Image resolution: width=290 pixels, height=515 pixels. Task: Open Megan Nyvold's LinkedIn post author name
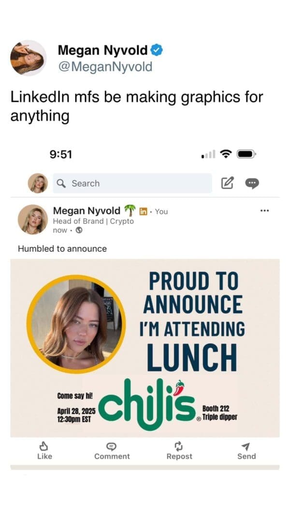87,211
